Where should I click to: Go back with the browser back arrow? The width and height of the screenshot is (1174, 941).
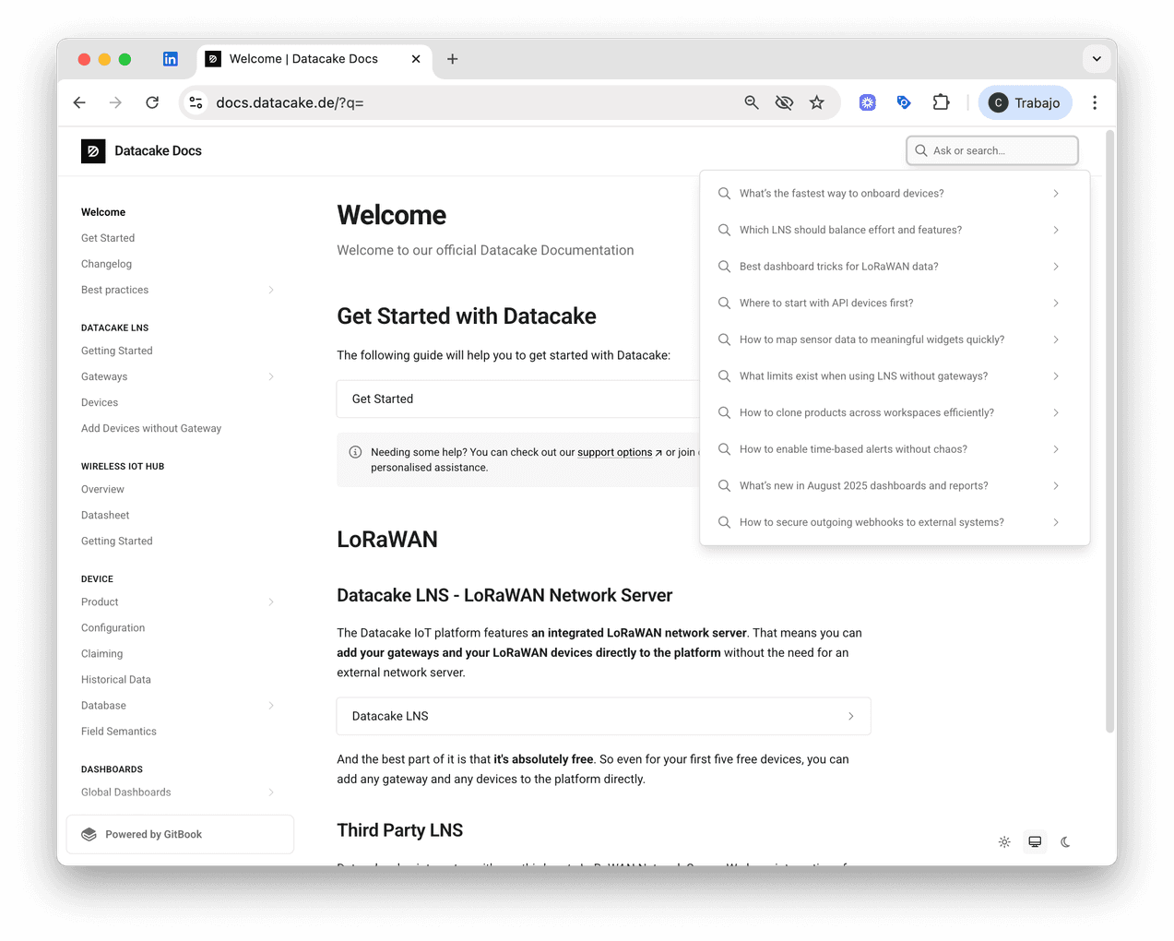tap(79, 102)
